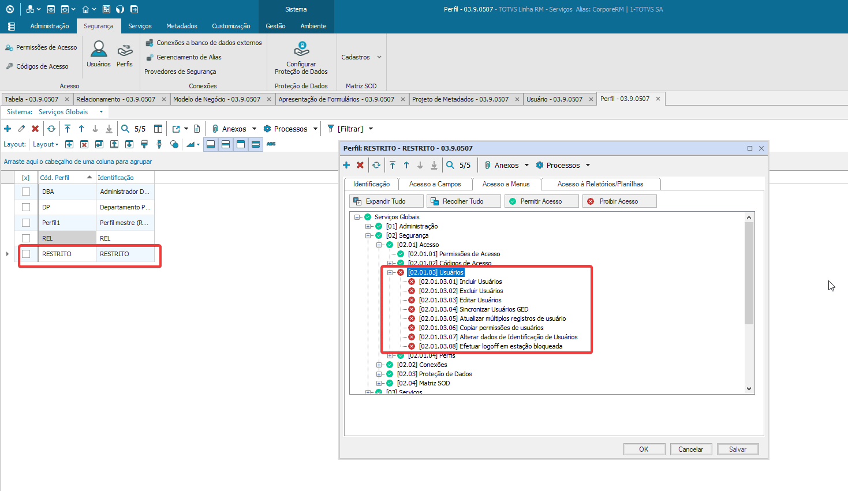Toggle the second split panel layout button
Image resolution: width=848 pixels, height=491 pixels.
tap(226, 144)
